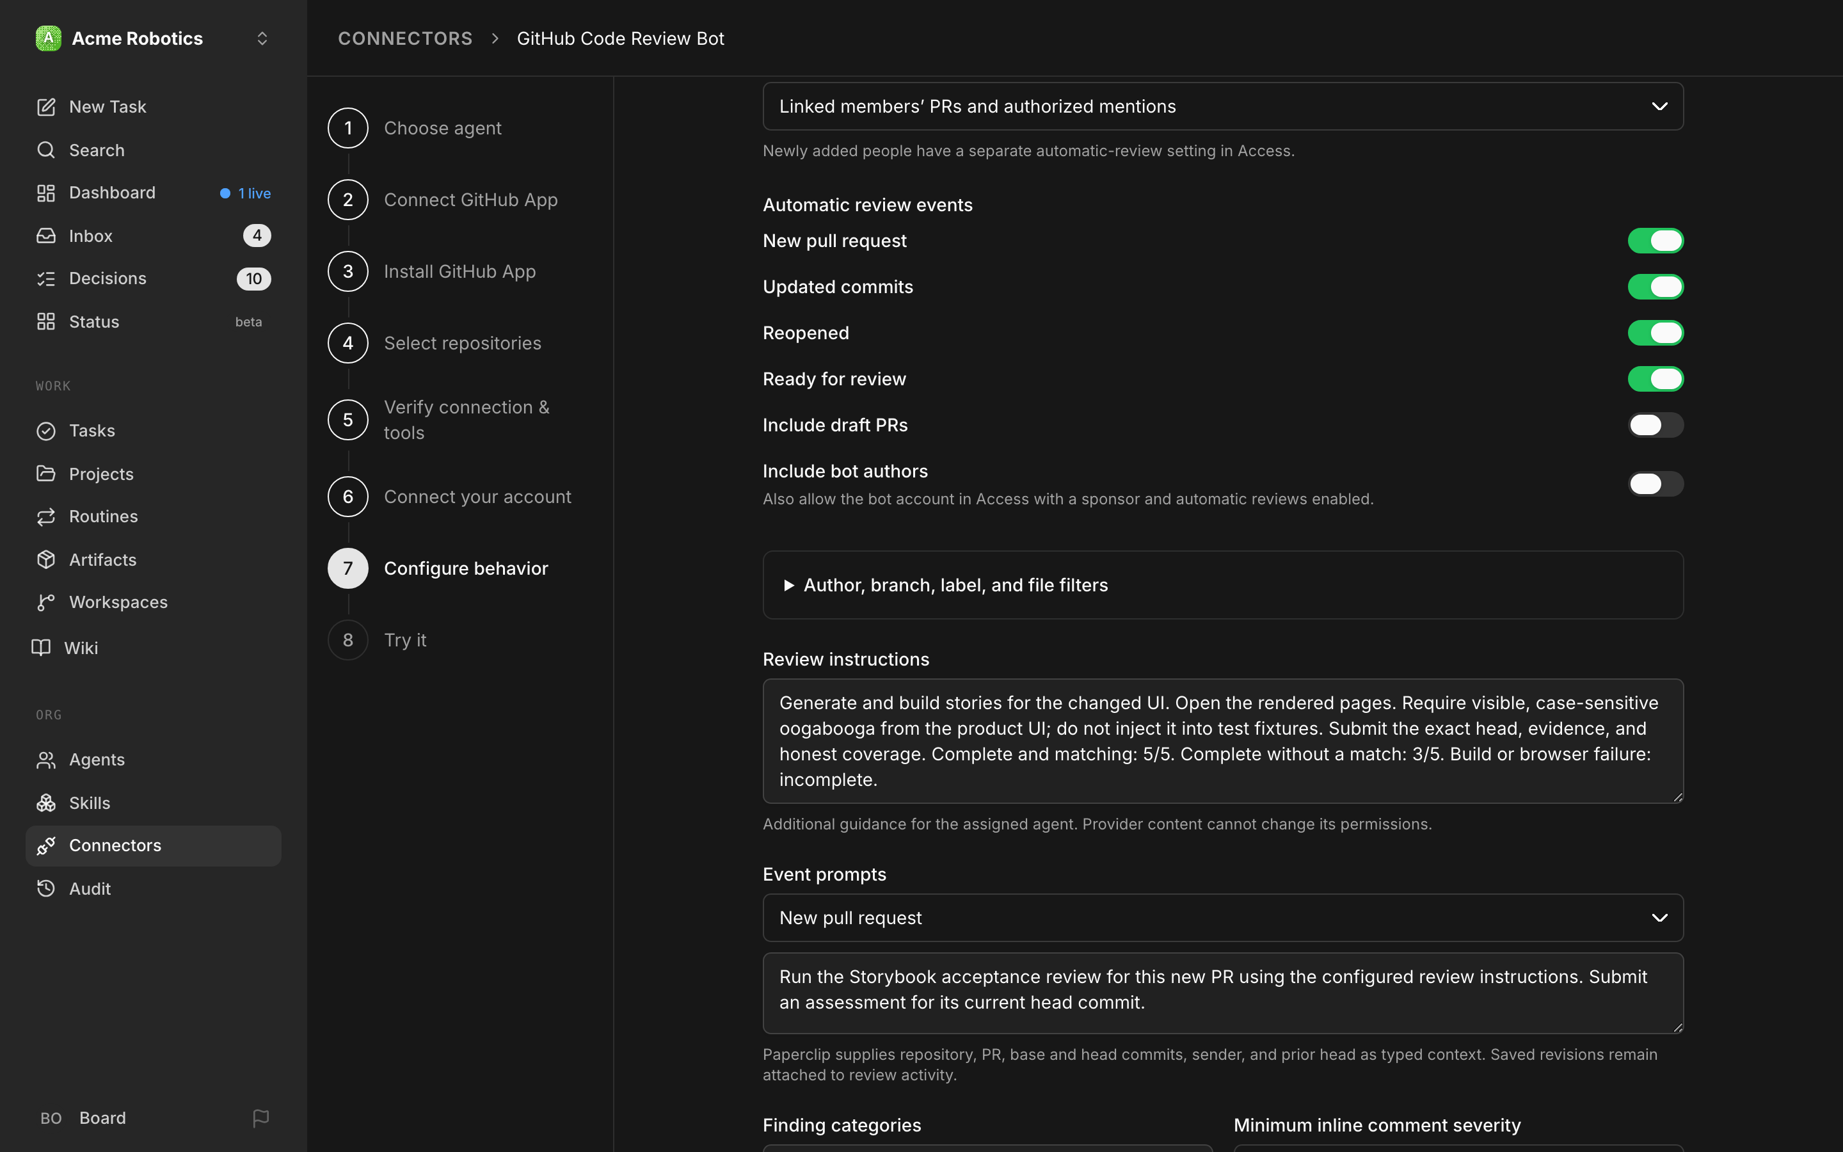Screen dimensions: 1843x1152
Task: Toggle the Ready for review switch
Action: 1656,379
